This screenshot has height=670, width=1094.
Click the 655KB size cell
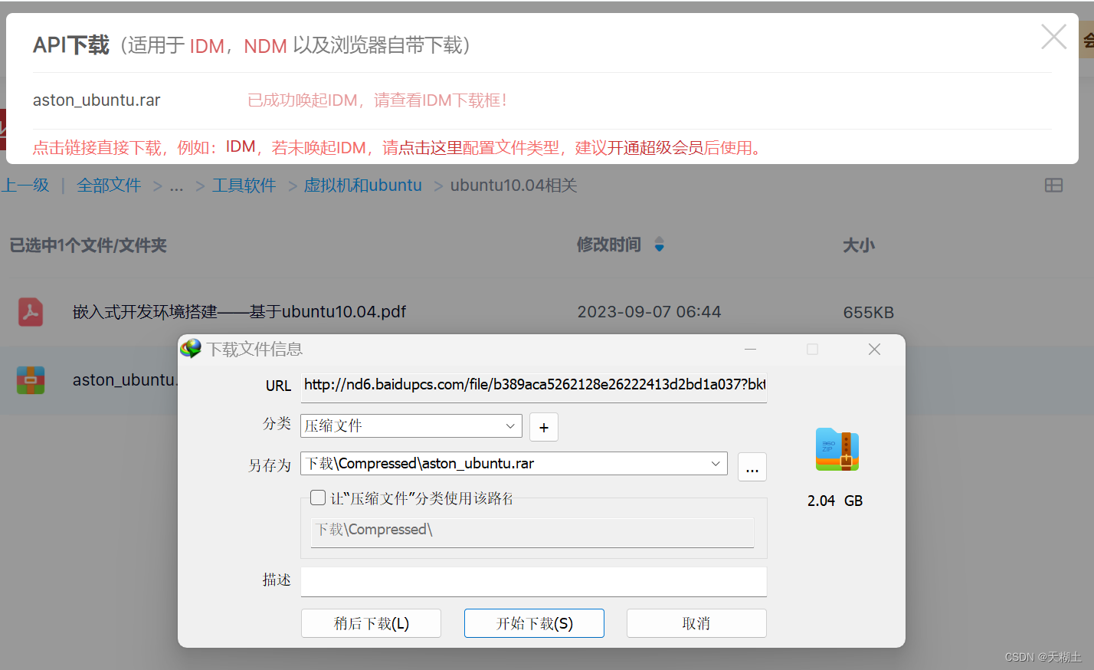(x=869, y=313)
